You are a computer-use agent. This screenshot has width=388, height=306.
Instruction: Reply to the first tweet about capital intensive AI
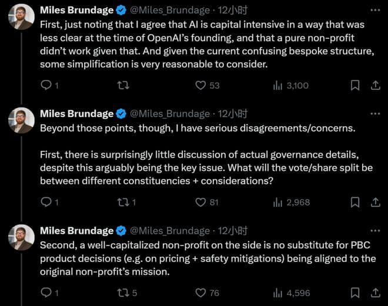tap(46, 85)
